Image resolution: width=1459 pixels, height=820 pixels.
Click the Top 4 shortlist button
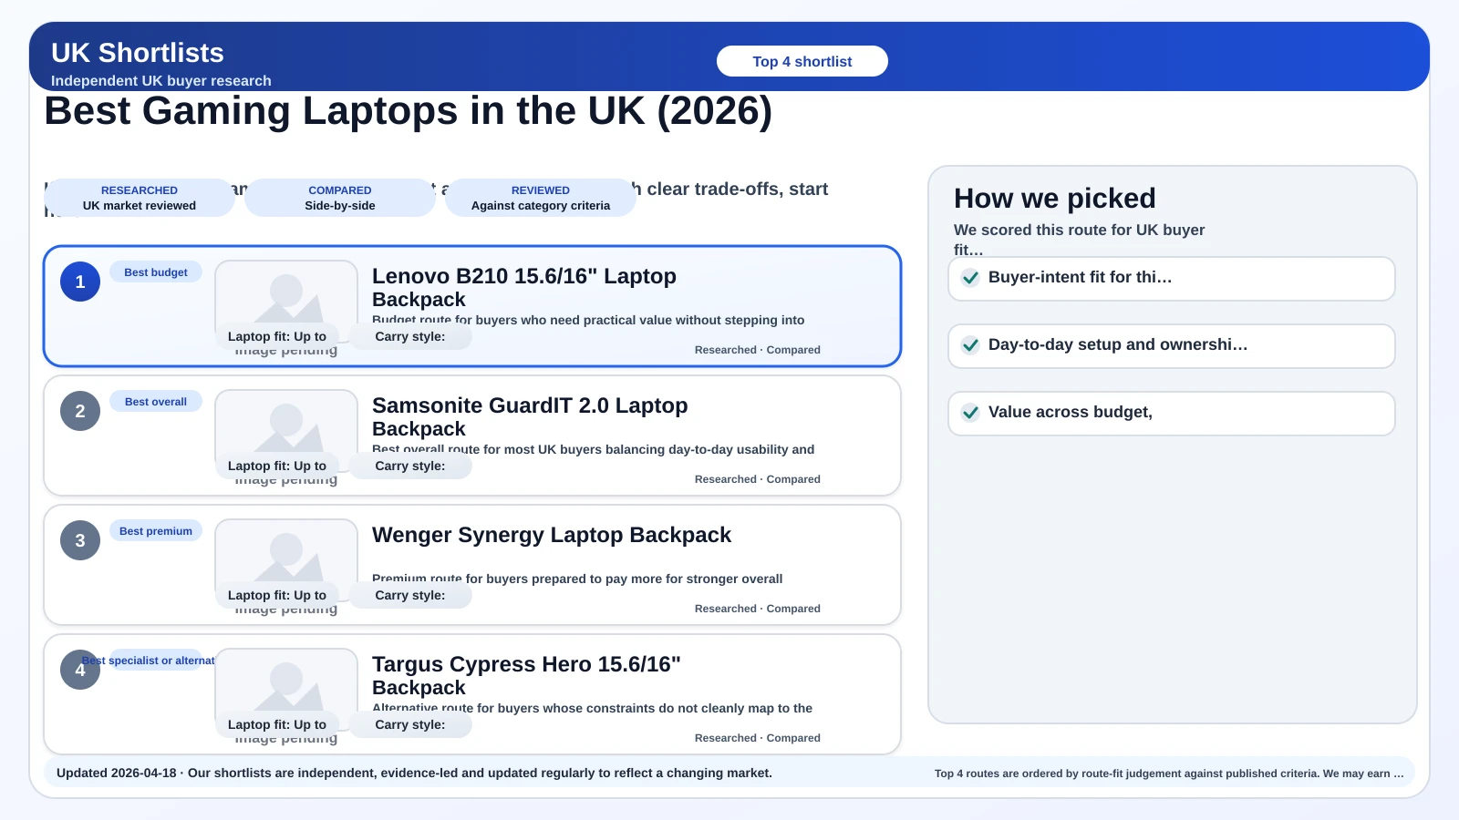click(x=802, y=61)
